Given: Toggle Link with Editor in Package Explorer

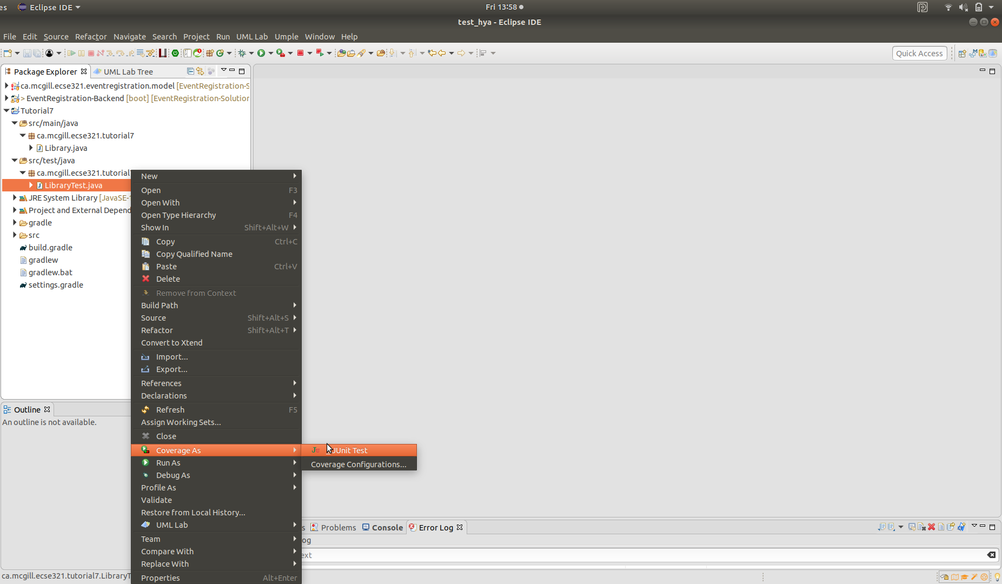Looking at the screenshot, I should pos(200,71).
